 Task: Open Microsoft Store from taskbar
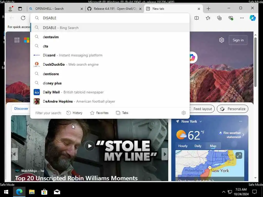point(44,192)
